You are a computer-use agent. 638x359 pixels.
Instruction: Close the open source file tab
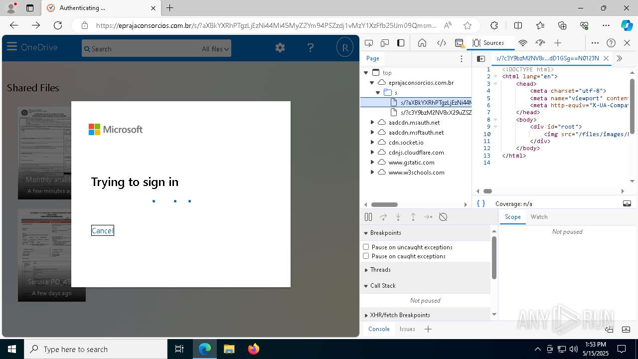click(606, 58)
